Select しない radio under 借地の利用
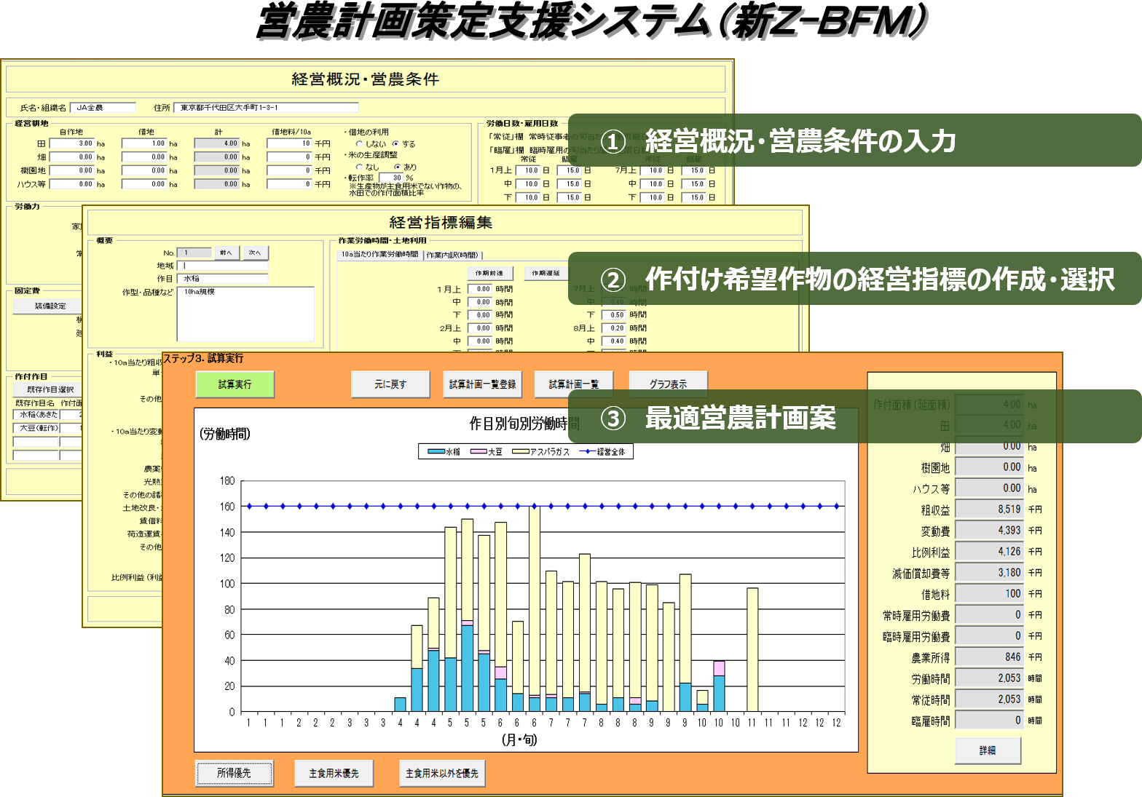This screenshot has width=1142, height=797. [x=359, y=144]
